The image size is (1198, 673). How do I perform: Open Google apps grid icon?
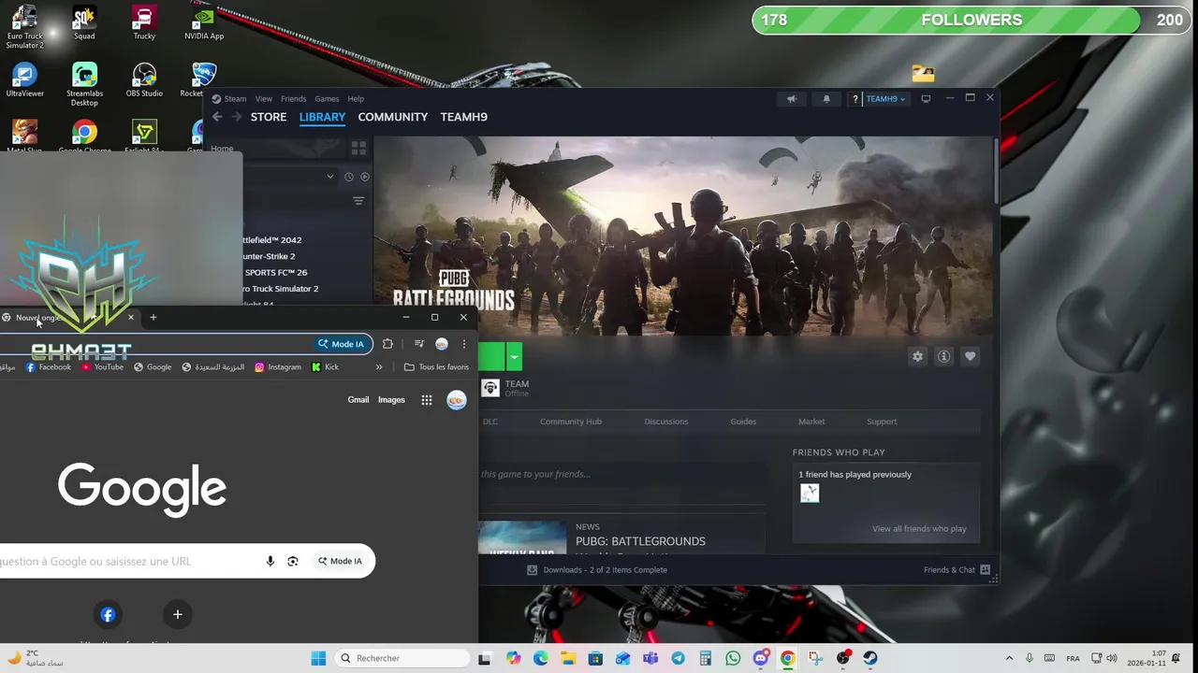click(x=427, y=400)
